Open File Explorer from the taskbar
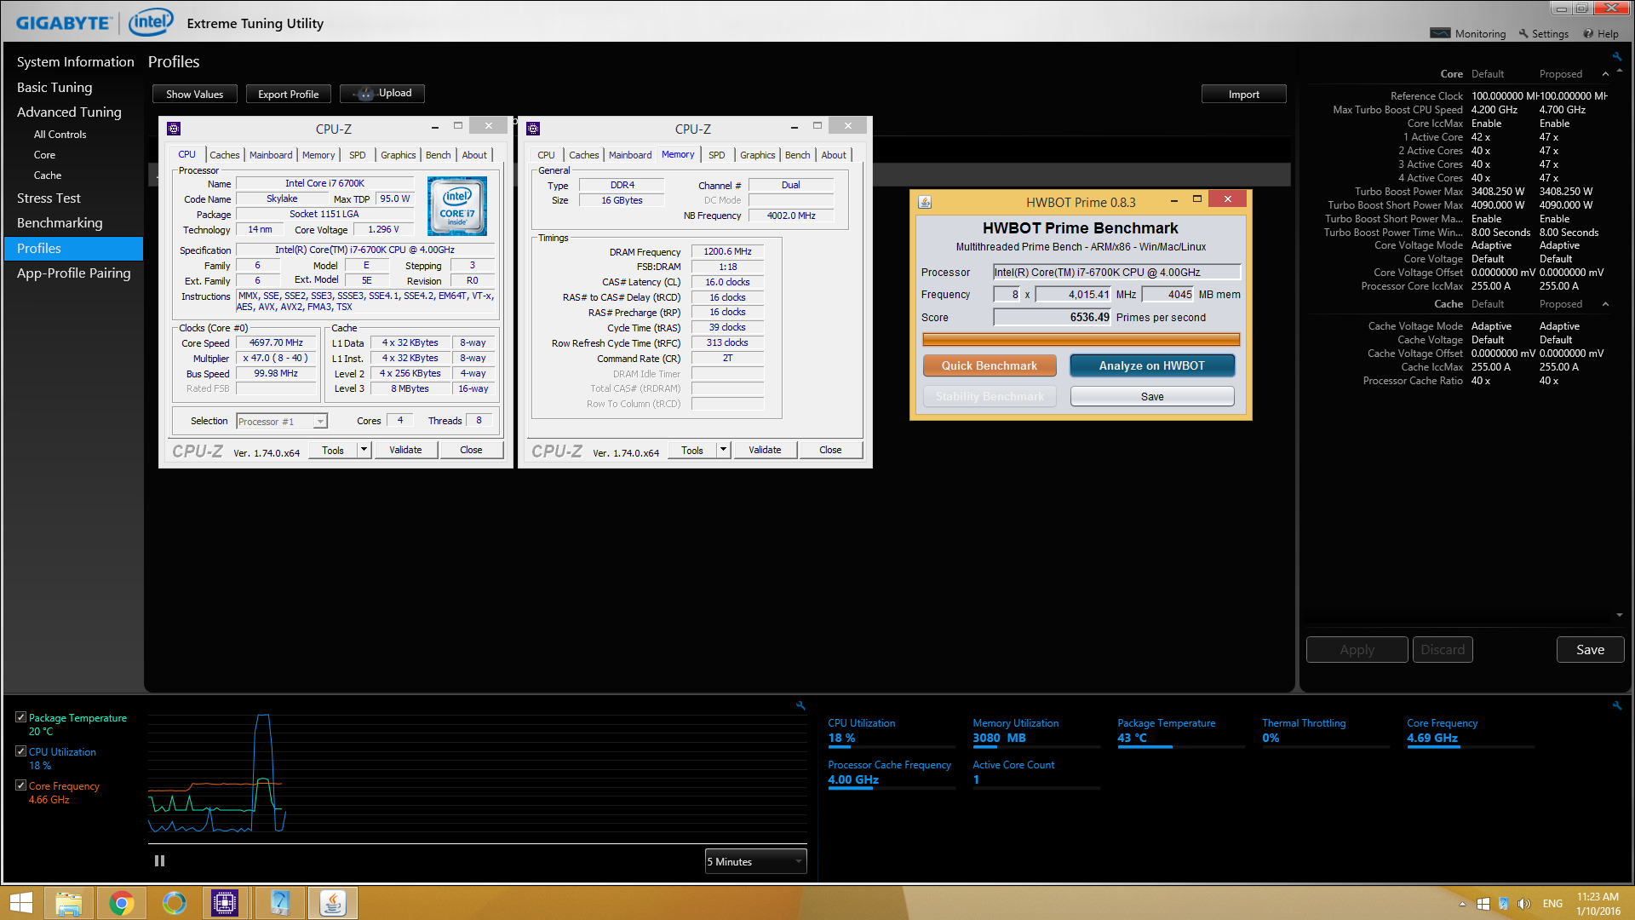1635x920 pixels. pos(68,903)
